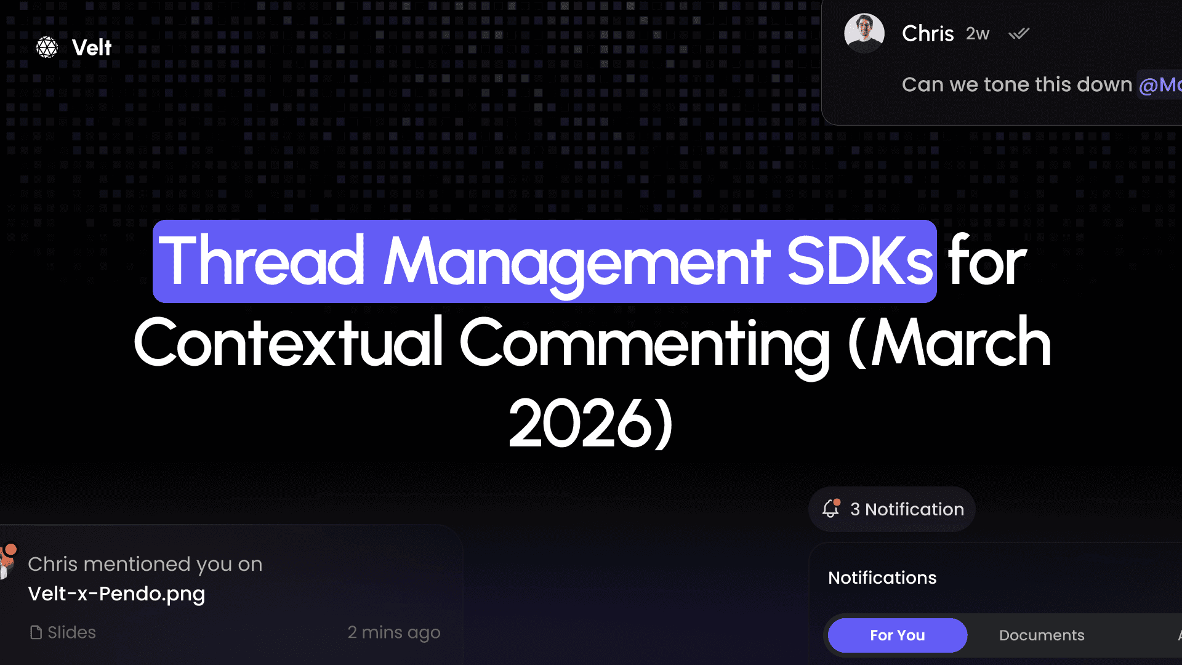Image resolution: width=1182 pixels, height=665 pixels.
Task: Click the Slides label in notification card
Action: pos(71,632)
